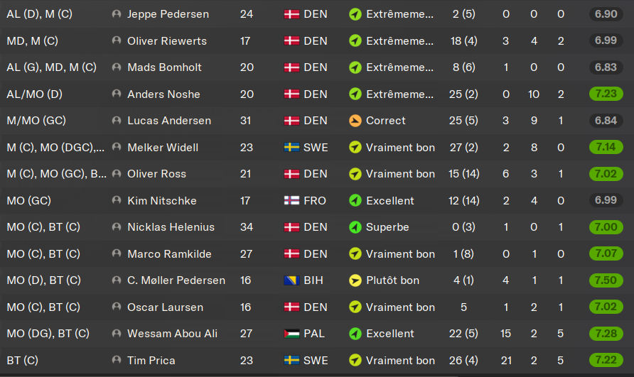Click the Denmark flag in Anders Noshe's row
Viewport: 634px width, 377px height.
(x=291, y=94)
